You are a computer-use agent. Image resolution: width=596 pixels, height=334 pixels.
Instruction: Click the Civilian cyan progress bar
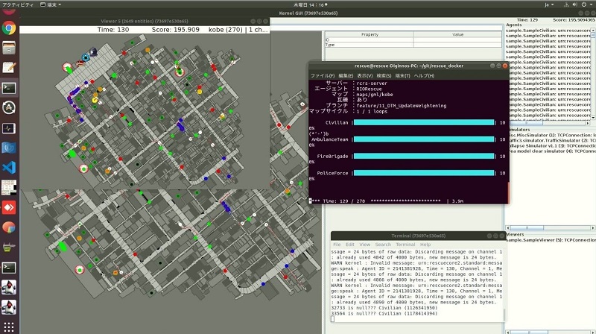(422, 122)
